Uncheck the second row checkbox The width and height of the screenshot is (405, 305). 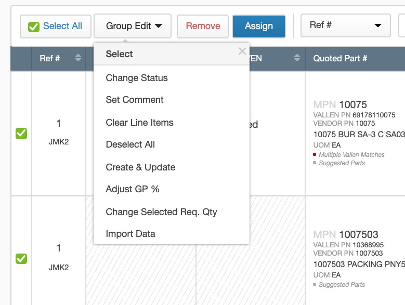pyautogui.click(x=21, y=258)
